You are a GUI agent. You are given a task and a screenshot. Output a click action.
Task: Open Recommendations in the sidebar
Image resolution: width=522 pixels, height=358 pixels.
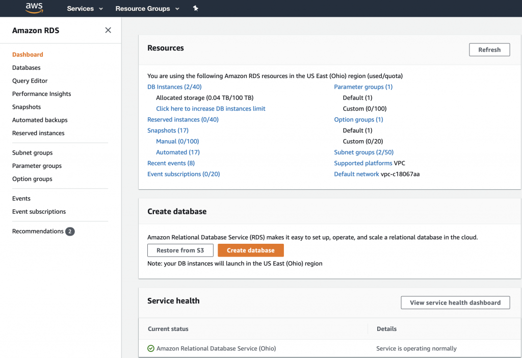38,231
